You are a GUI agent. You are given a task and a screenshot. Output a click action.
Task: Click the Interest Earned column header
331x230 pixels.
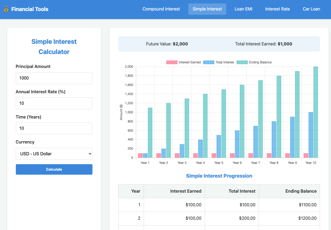click(x=174, y=191)
